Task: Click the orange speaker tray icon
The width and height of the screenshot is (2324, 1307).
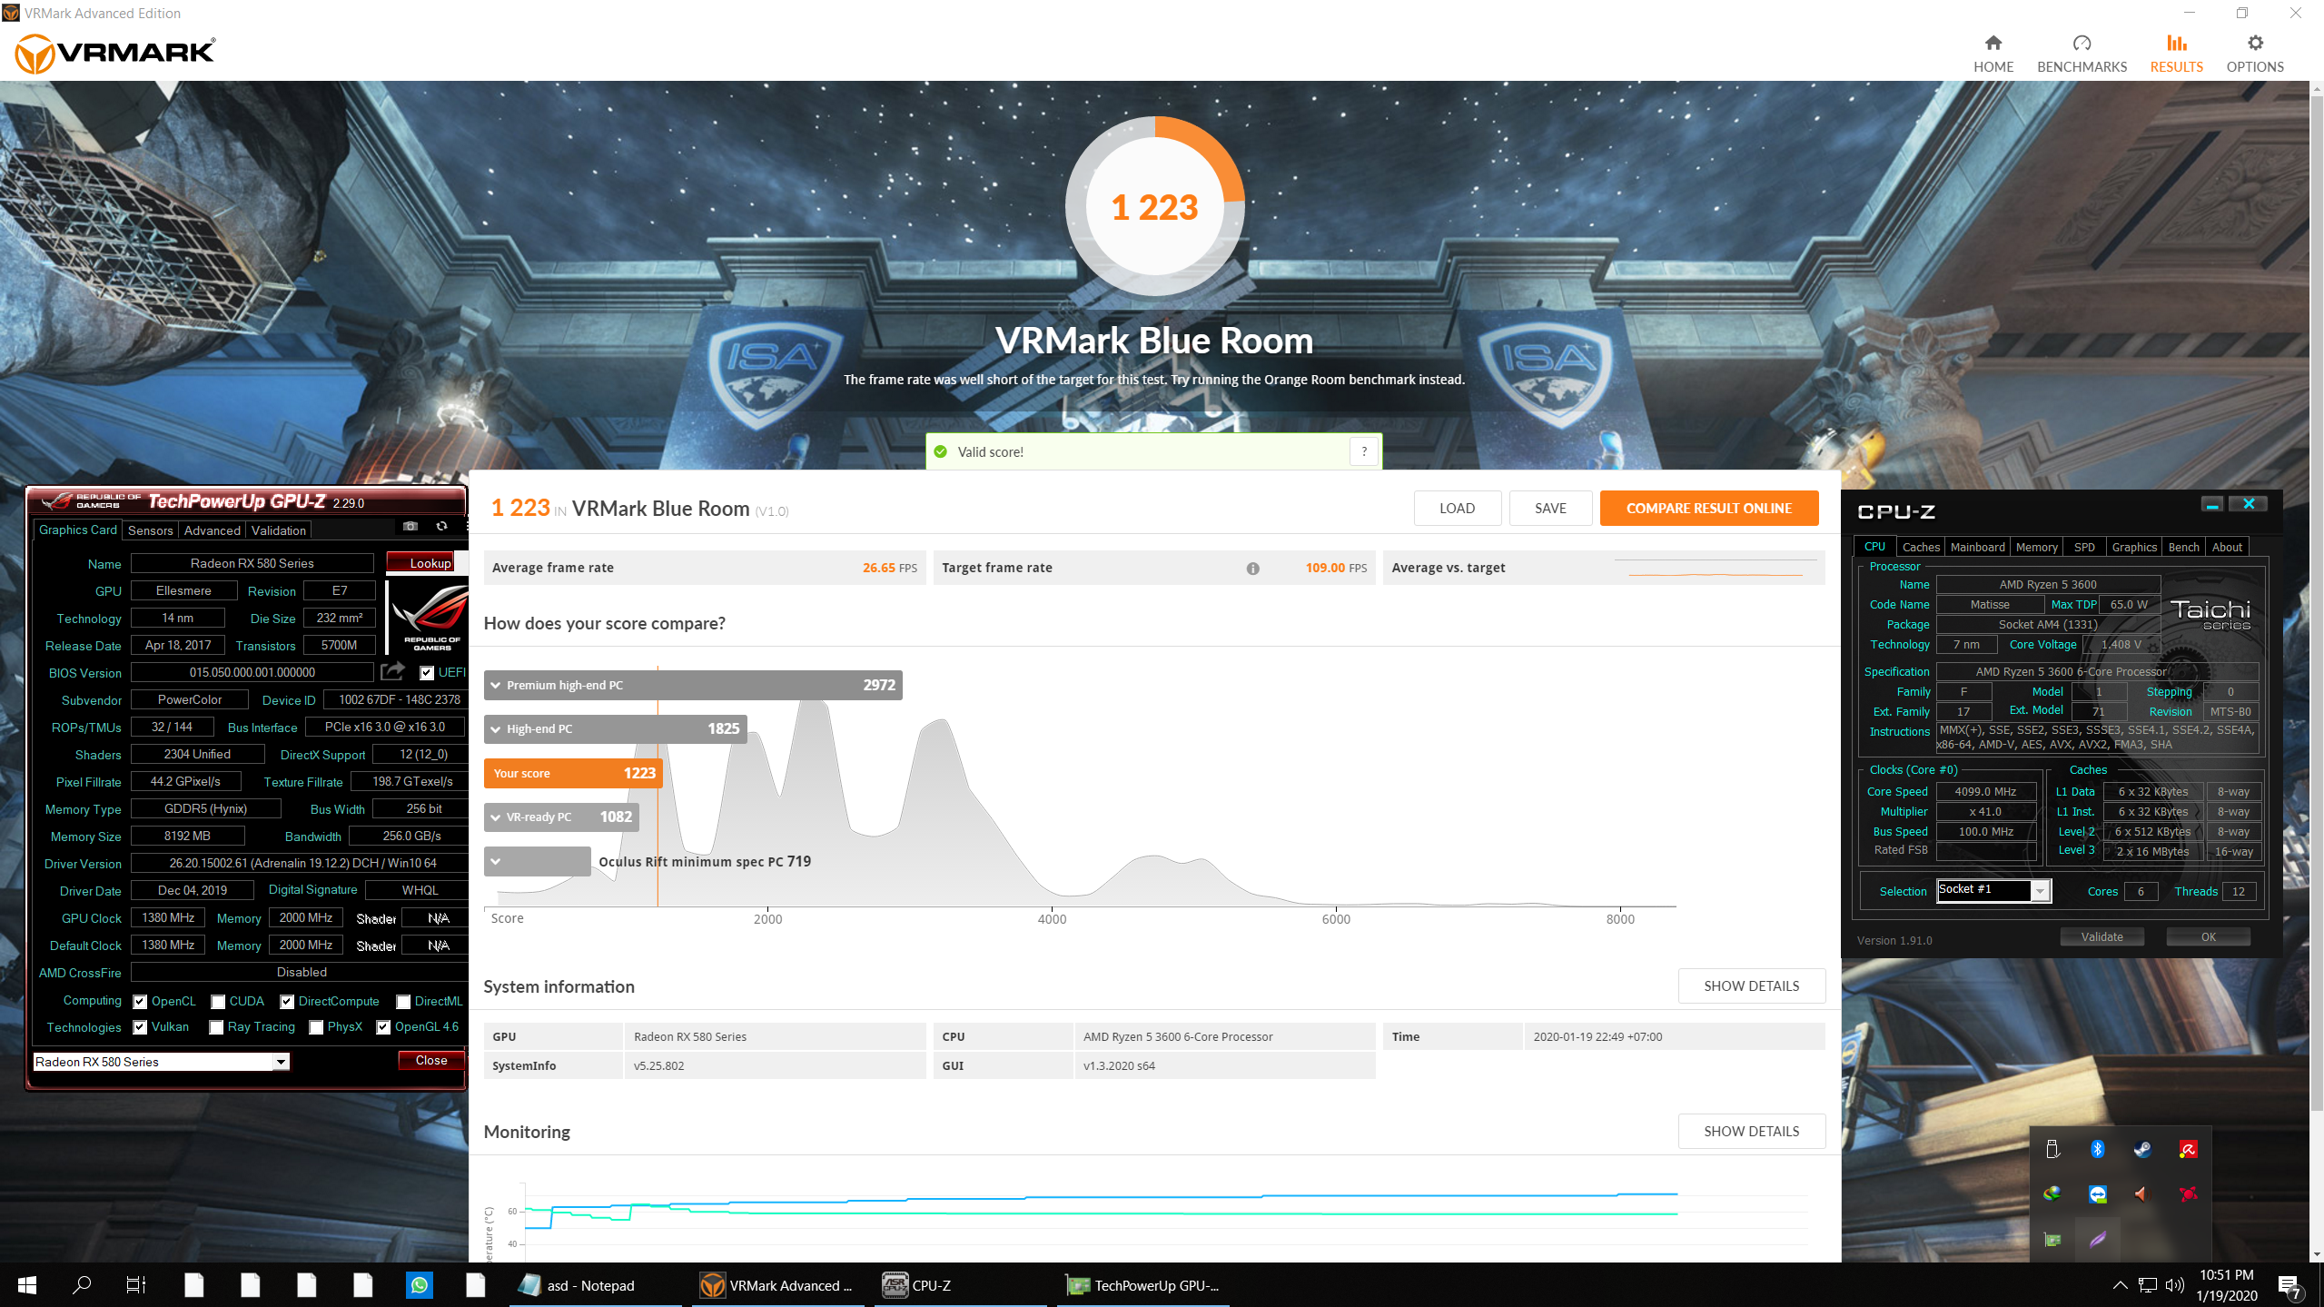Action: click(2143, 1194)
